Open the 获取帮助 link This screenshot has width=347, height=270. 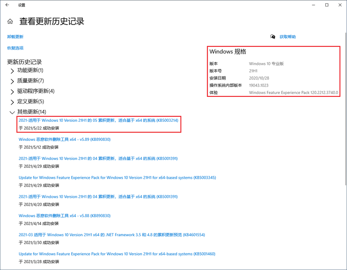(287, 37)
